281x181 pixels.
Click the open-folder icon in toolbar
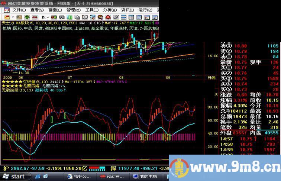coord(7,17)
